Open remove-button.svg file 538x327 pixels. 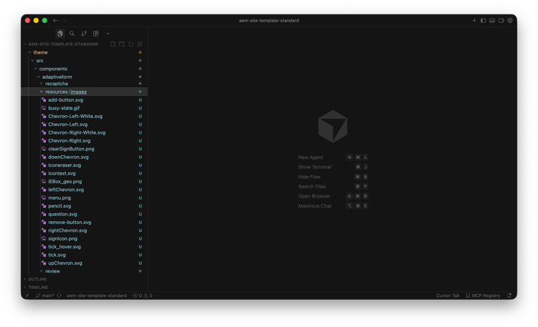70,223
